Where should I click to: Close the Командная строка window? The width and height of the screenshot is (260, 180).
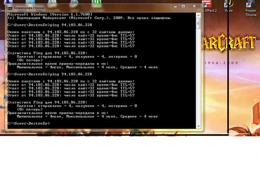194,6
